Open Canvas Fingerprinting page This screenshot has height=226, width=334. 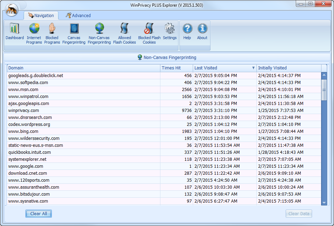point(74,33)
